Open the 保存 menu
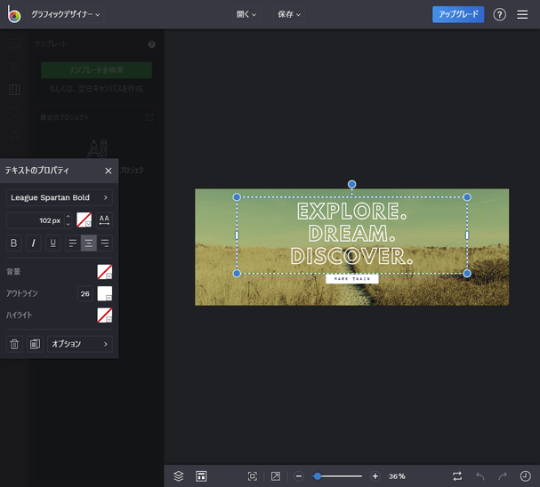This screenshot has height=487, width=540. pos(289,14)
